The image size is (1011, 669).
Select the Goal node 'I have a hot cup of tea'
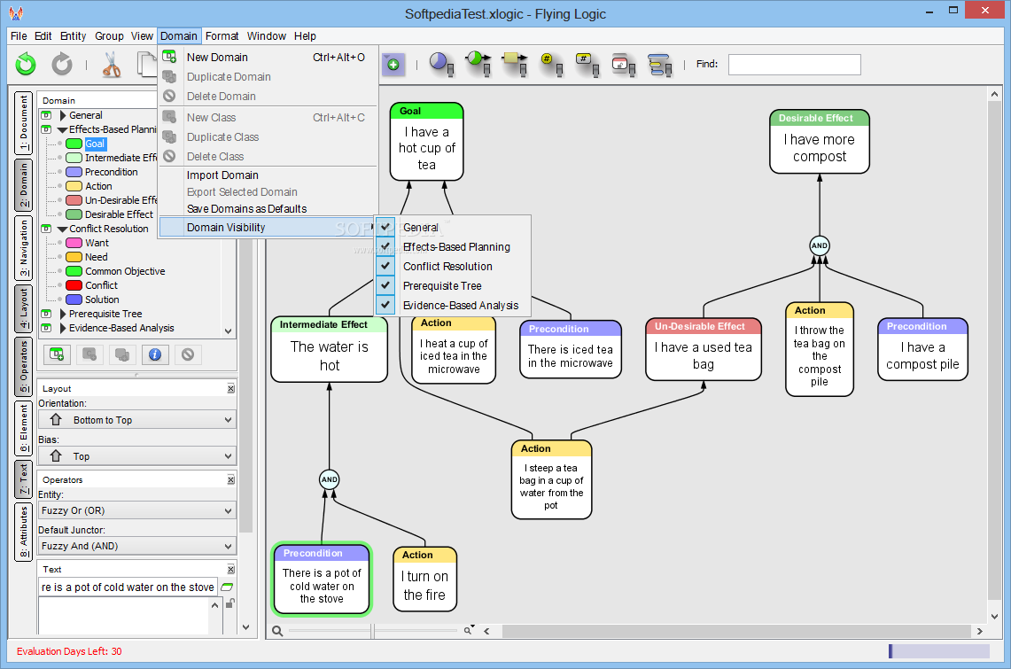[x=426, y=142]
